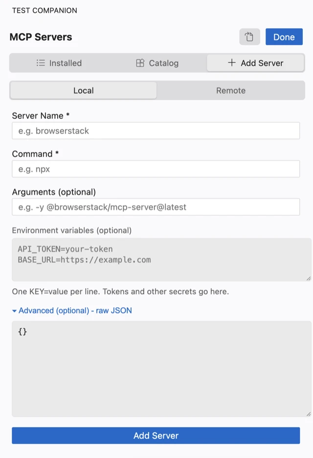Focus the Command input field
Image resolution: width=313 pixels, height=458 pixels.
[x=156, y=169]
